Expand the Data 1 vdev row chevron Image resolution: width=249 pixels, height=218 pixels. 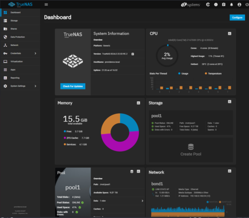tap(142, 201)
